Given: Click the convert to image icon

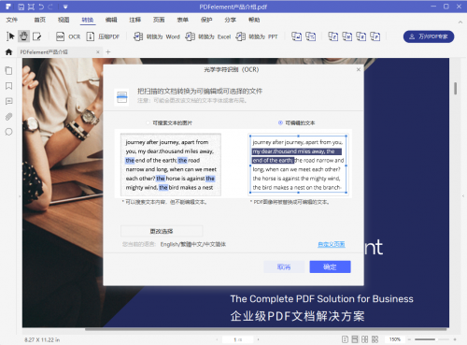Looking at the screenshot, I should [x=296, y=36].
